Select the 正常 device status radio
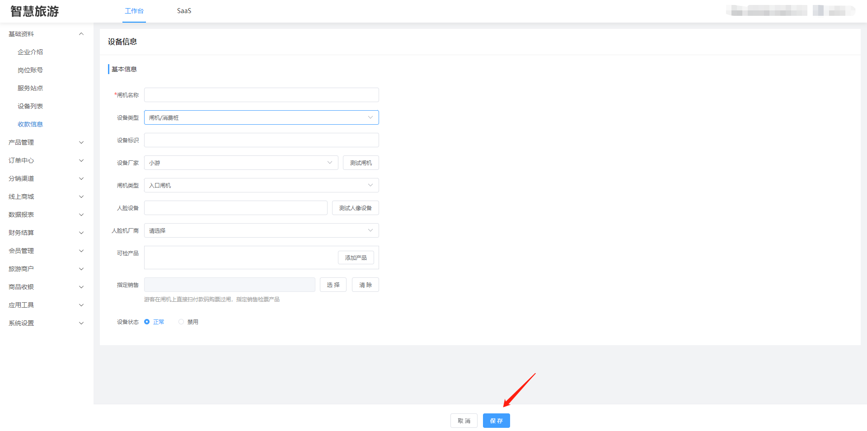This screenshot has width=867, height=431. pos(147,322)
